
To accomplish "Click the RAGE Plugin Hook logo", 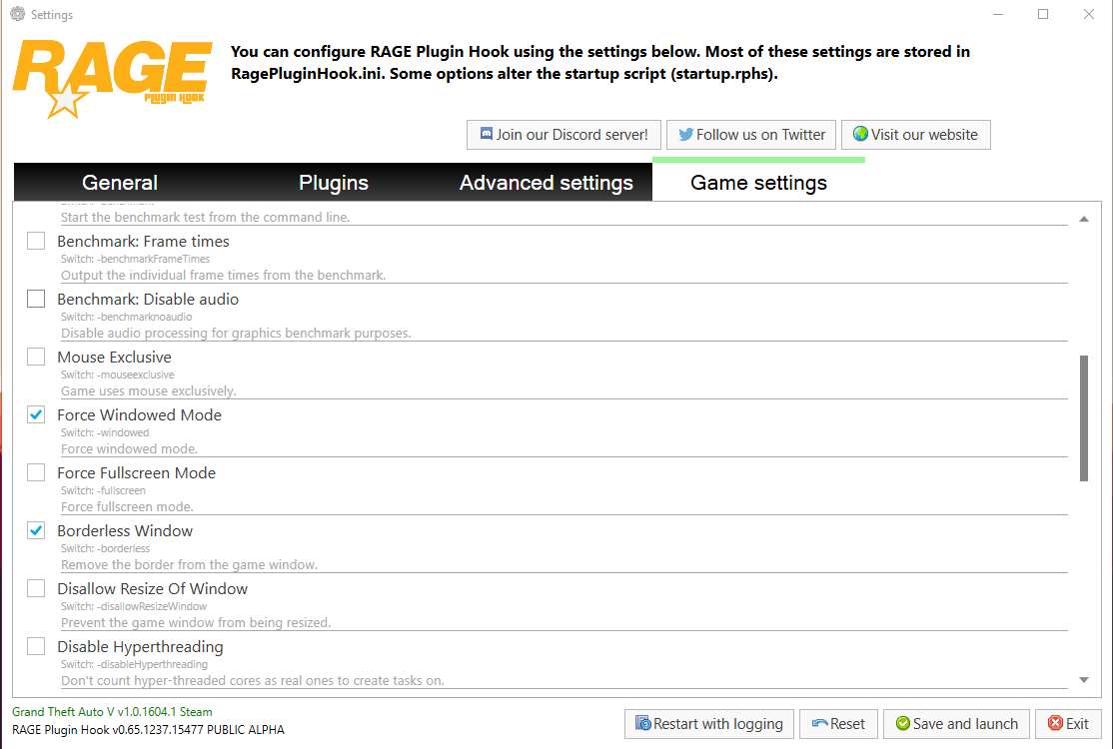I will point(112,78).
